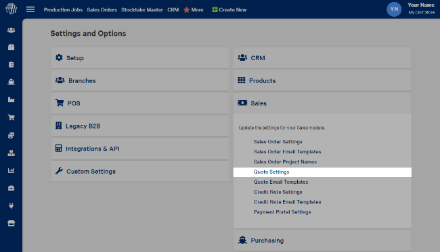
Task: Open the factory icon in the sidebar
Action: click(x=12, y=100)
